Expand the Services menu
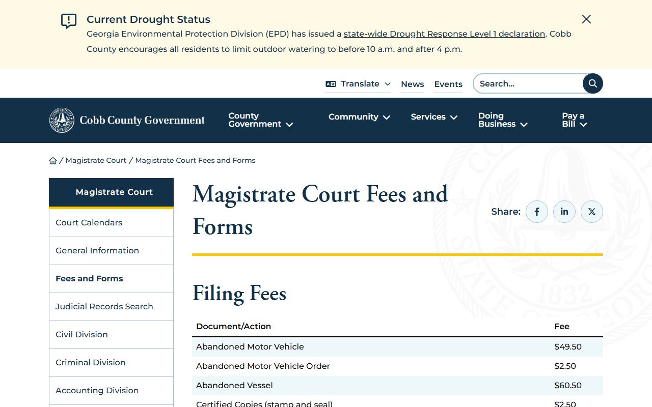This screenshot has height=407, width=652. click(x=434, y=117)
